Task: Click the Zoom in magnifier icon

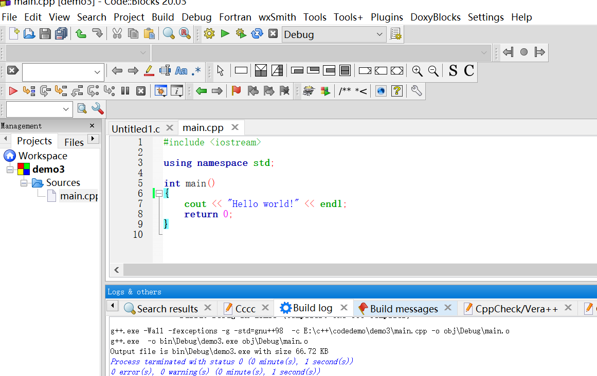Action: [x=417, y=71]
